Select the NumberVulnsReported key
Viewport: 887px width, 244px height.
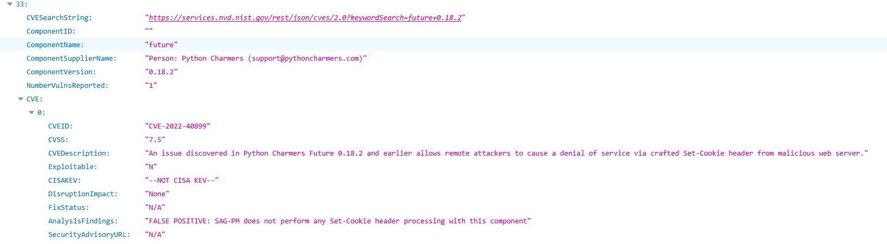pyautogui.click(x=67, y=86)
